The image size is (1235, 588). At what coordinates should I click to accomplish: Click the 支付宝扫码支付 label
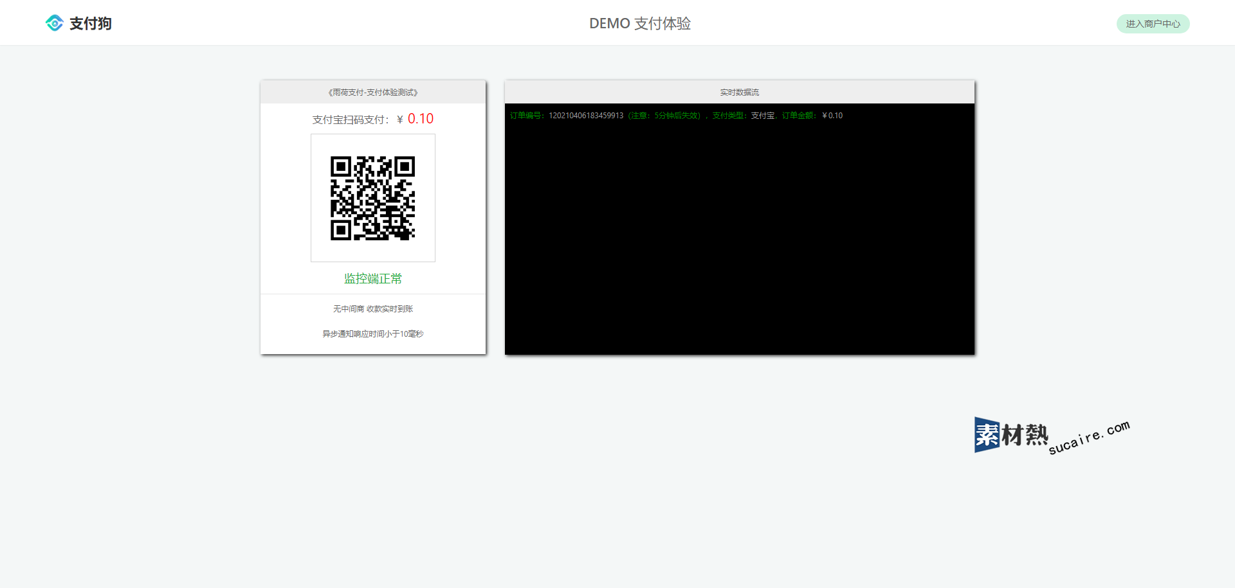click(351, 120)
